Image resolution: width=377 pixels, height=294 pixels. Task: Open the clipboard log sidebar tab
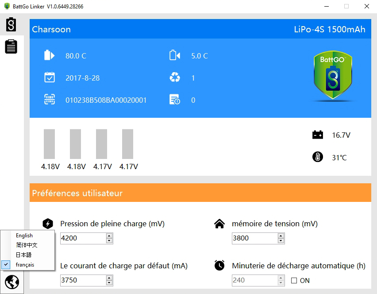click(11, 46)
